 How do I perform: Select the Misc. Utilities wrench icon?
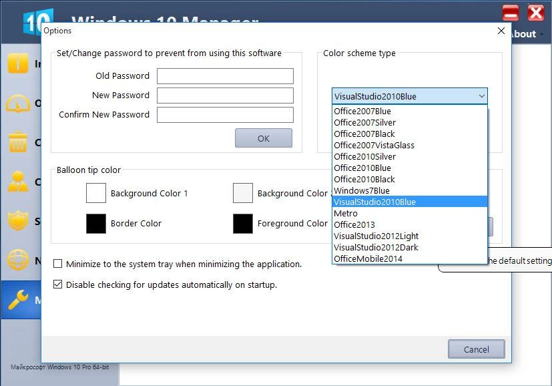pyautogui.click(x=18, y=300)
